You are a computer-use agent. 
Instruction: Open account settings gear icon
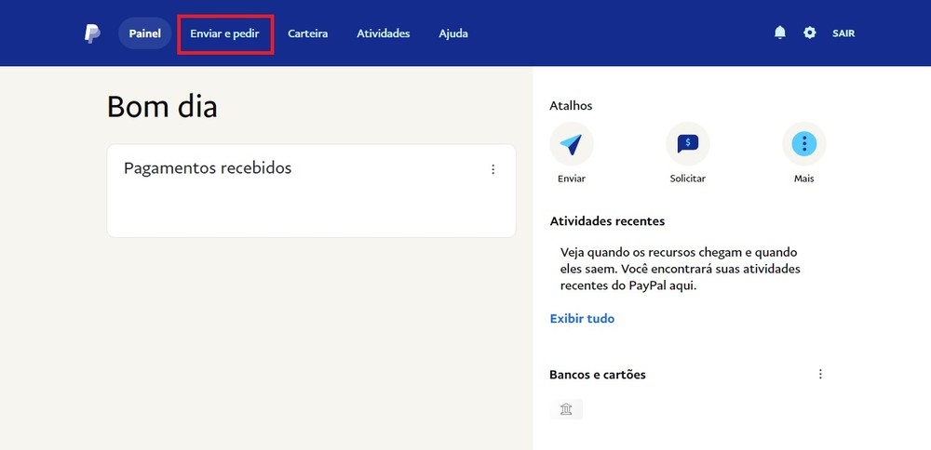[809, 33]
